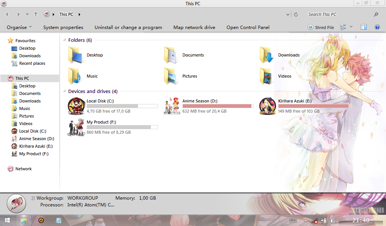The height and width of the screenshot is (226, 386).
Task: Select the Documents folder icon
Action: (x=170, y=55)
